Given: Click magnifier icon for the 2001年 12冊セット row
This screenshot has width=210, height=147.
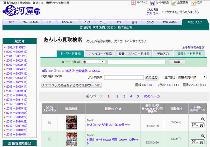Looking at the screenshot, I should pos(203,119).
